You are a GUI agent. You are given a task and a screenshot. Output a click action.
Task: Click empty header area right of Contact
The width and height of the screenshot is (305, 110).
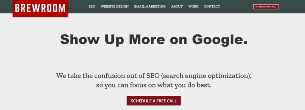[236, 7]
